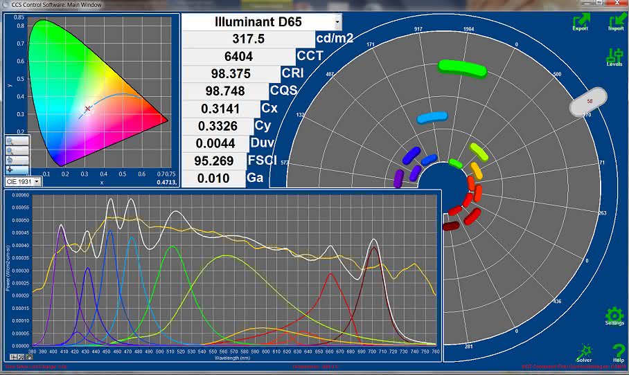Click the gray slider handle showing 58

coord(589,102)
